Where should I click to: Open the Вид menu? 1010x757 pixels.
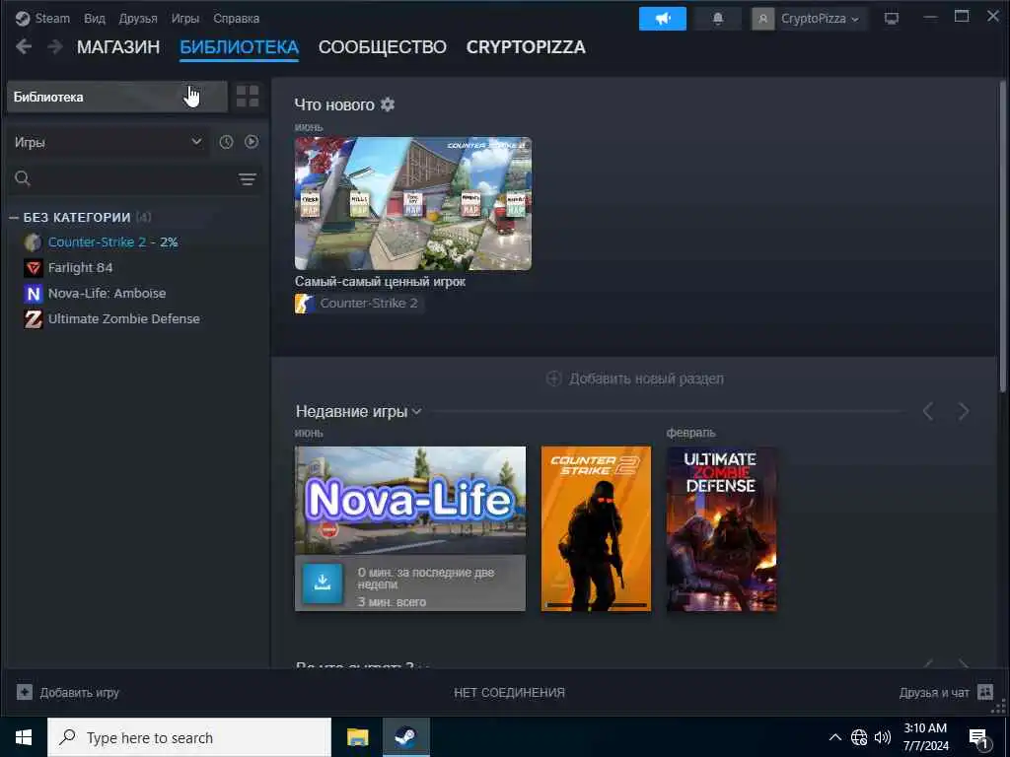point(94,18)
